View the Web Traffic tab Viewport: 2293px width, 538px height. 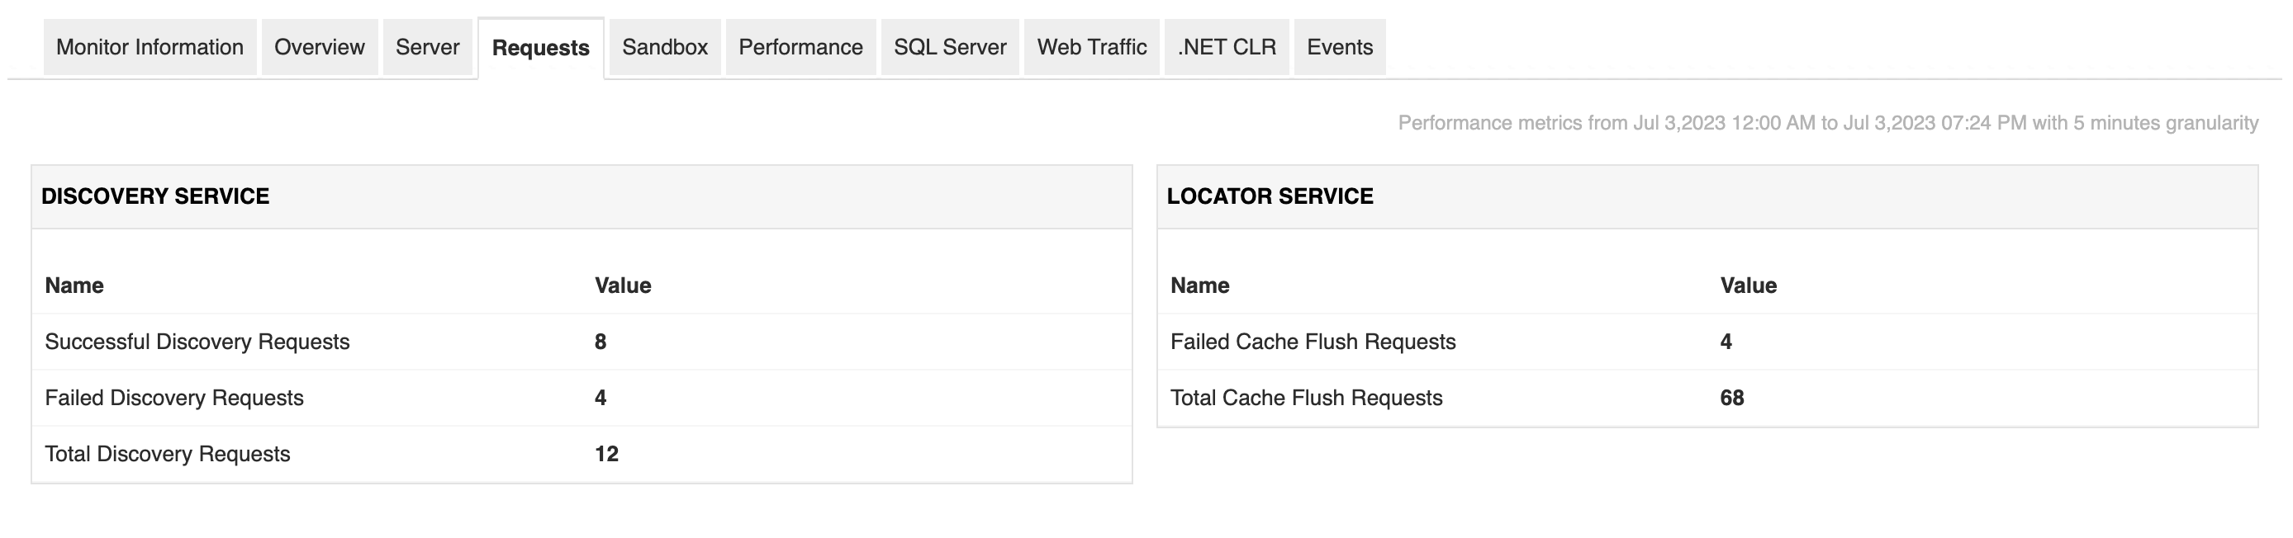tap(1091, 47)
